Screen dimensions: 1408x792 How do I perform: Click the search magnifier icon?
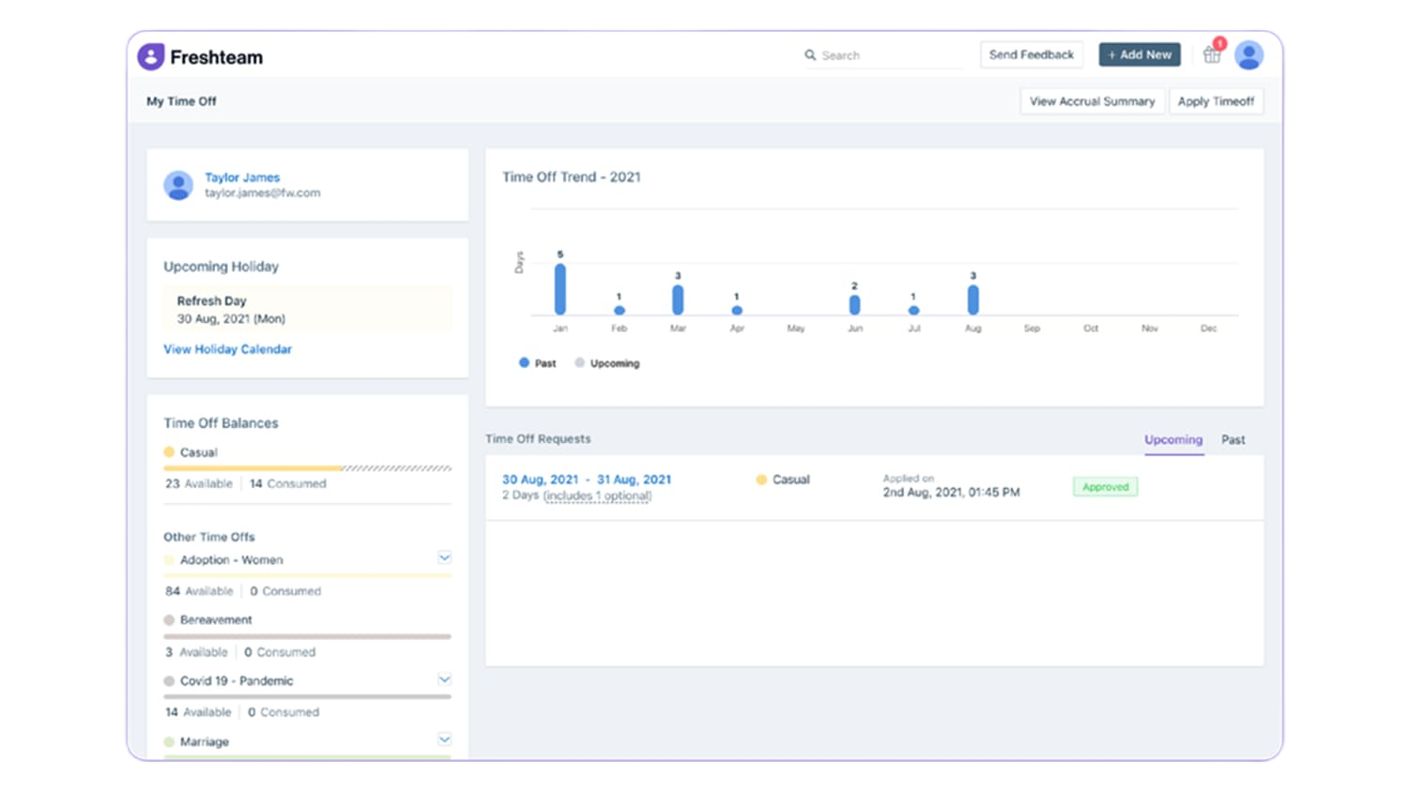pyautogui.click(x=810, y=55)
